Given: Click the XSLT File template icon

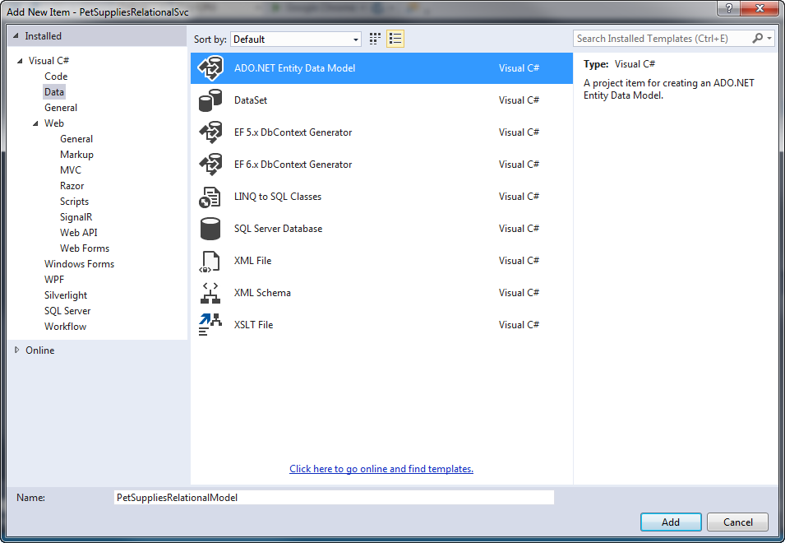Looking at the screenshot, I should [210, 325].
